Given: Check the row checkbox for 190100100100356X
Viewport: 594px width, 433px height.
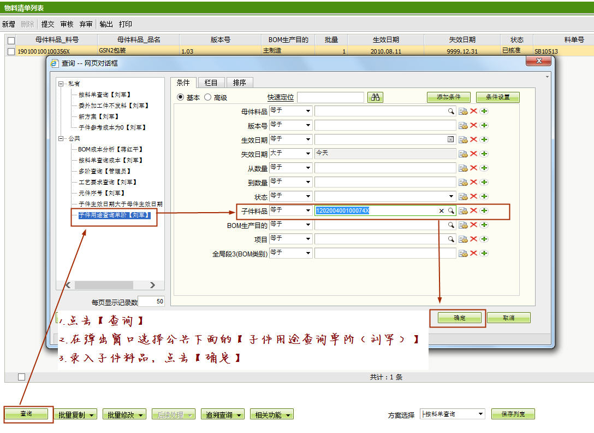Looking at the screenshot, I should (11, 51).
